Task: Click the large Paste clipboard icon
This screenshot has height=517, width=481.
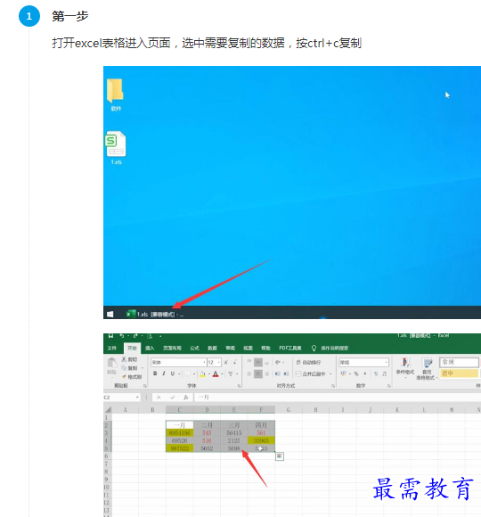Action: (x=112, y=363)
